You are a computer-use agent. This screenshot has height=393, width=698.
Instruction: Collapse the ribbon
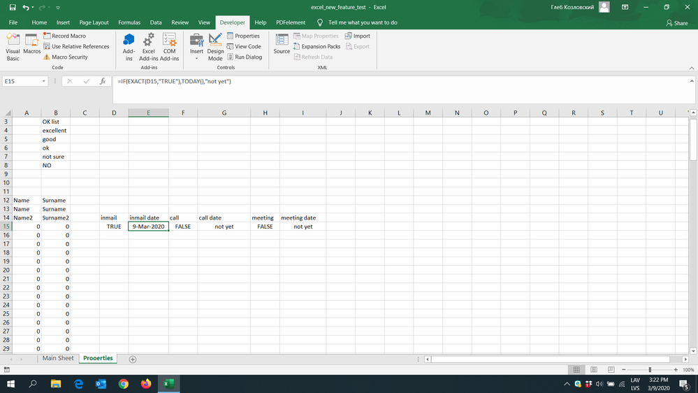(x=692, y=68)
